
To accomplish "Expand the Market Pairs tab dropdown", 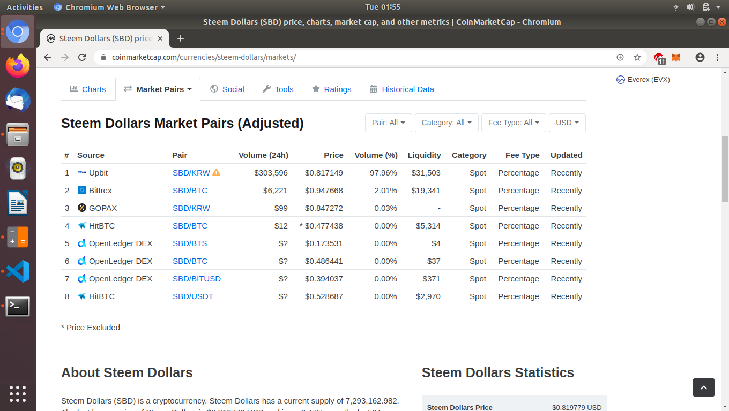I will pyautogui.click(x=158, y=89).
